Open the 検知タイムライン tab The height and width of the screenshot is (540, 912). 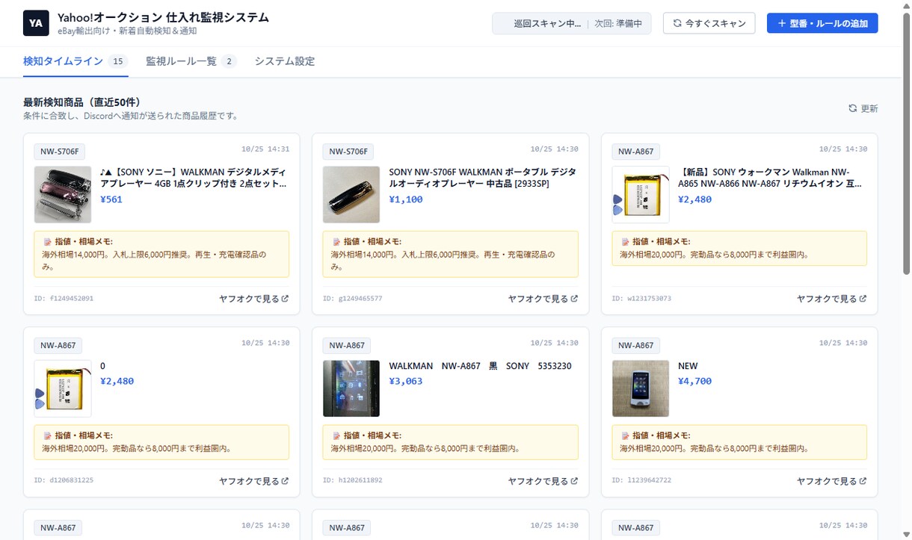(x=76, y=61)
